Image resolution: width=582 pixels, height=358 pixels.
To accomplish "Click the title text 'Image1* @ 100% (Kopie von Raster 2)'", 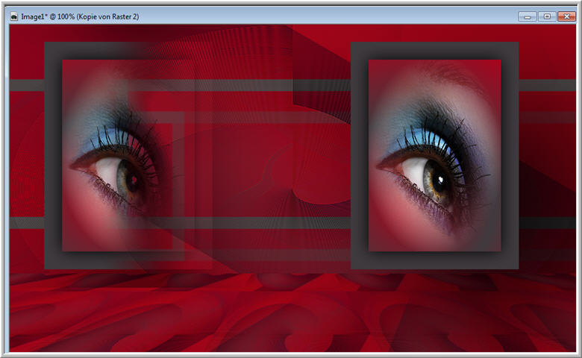I will click(80, 16).
